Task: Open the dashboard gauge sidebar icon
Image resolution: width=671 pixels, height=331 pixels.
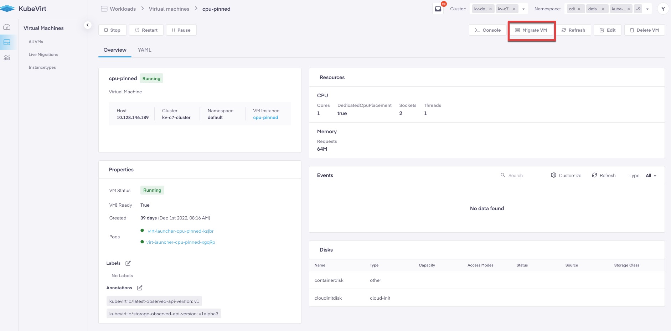Action: pos(7,27)
